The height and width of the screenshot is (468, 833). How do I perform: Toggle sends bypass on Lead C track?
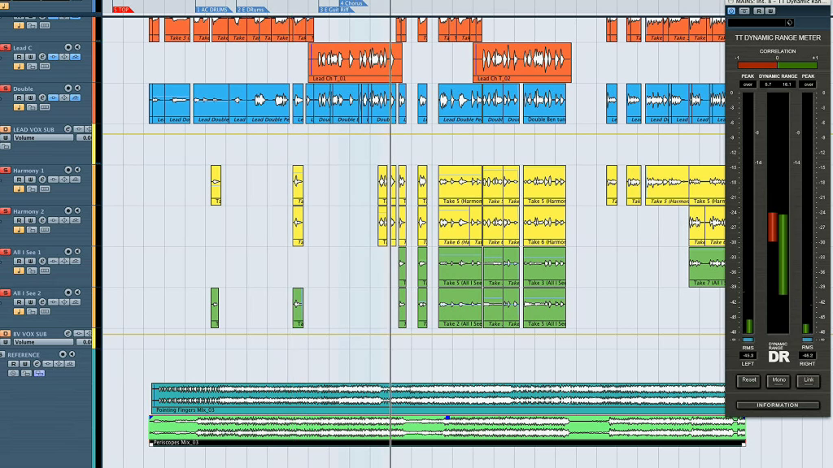point(76,57)
